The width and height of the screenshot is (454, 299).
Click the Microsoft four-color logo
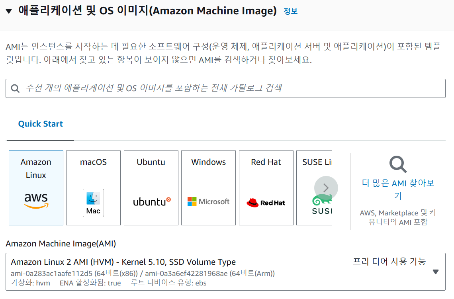[x=192, y=201]
